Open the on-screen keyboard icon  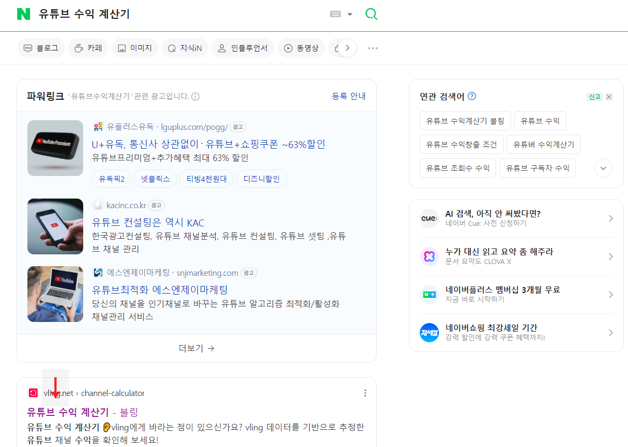(335, 14)
